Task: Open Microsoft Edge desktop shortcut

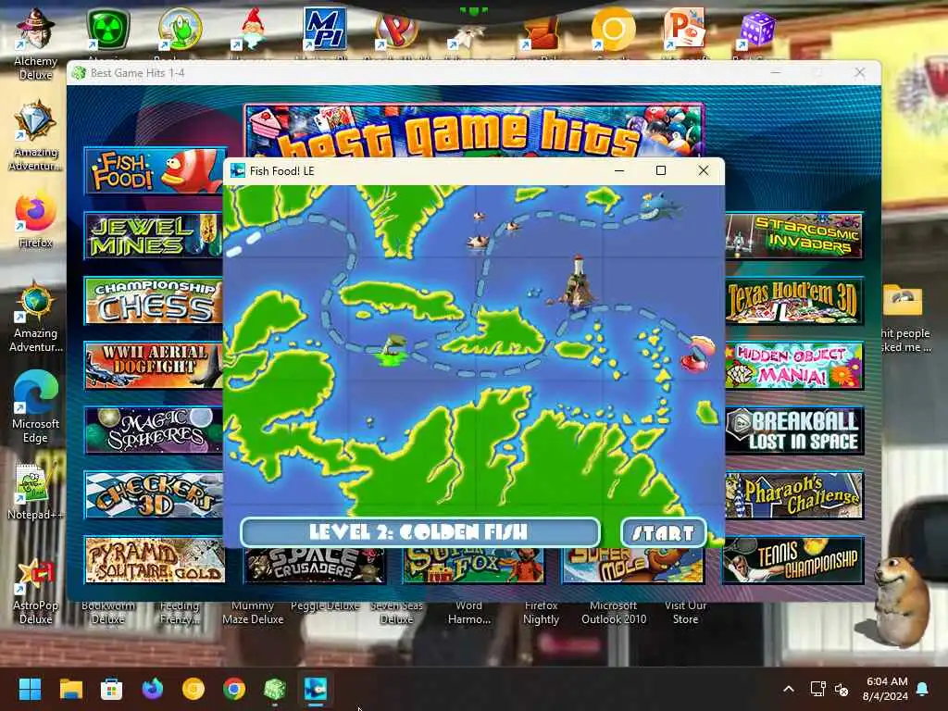Action: pyautogui.click(x=36, y=406)
